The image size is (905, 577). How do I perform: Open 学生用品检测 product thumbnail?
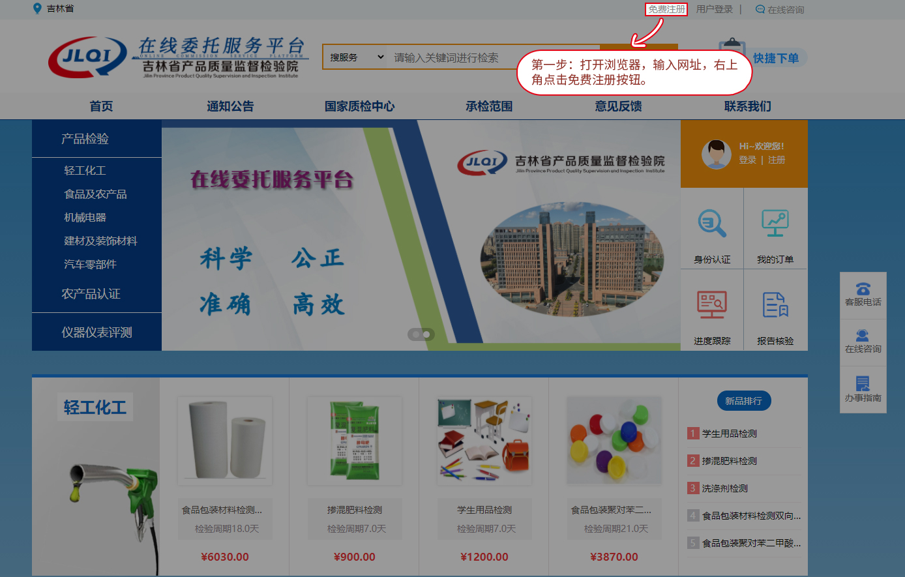tap(484, 441)
